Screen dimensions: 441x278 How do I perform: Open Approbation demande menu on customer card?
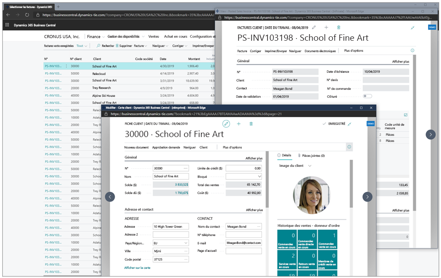pyautogui.click(x=166, y=147)
